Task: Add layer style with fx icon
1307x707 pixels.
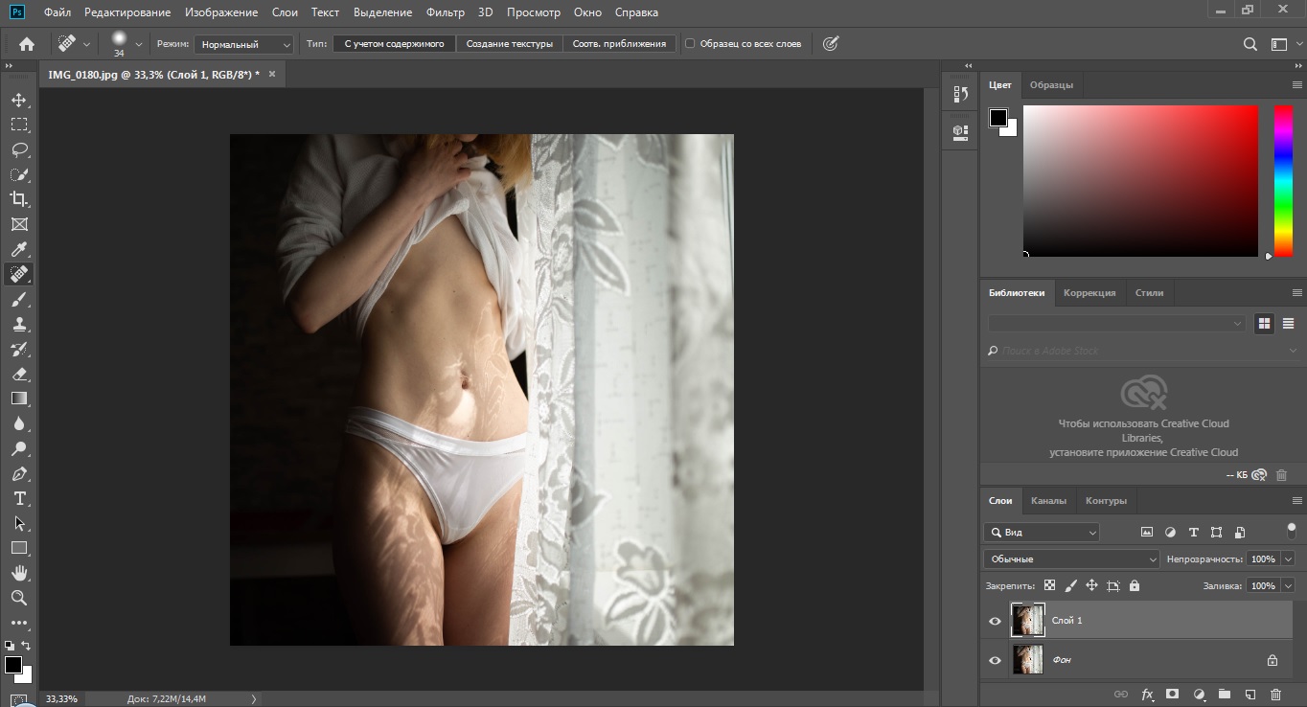Action: click(x=1147, y=694)
